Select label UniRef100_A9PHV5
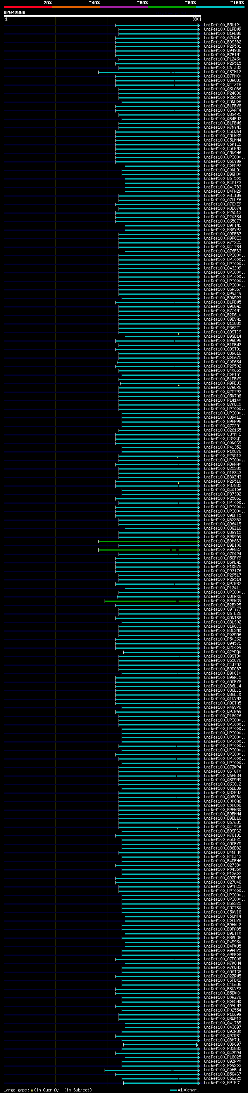 (222, 950)
